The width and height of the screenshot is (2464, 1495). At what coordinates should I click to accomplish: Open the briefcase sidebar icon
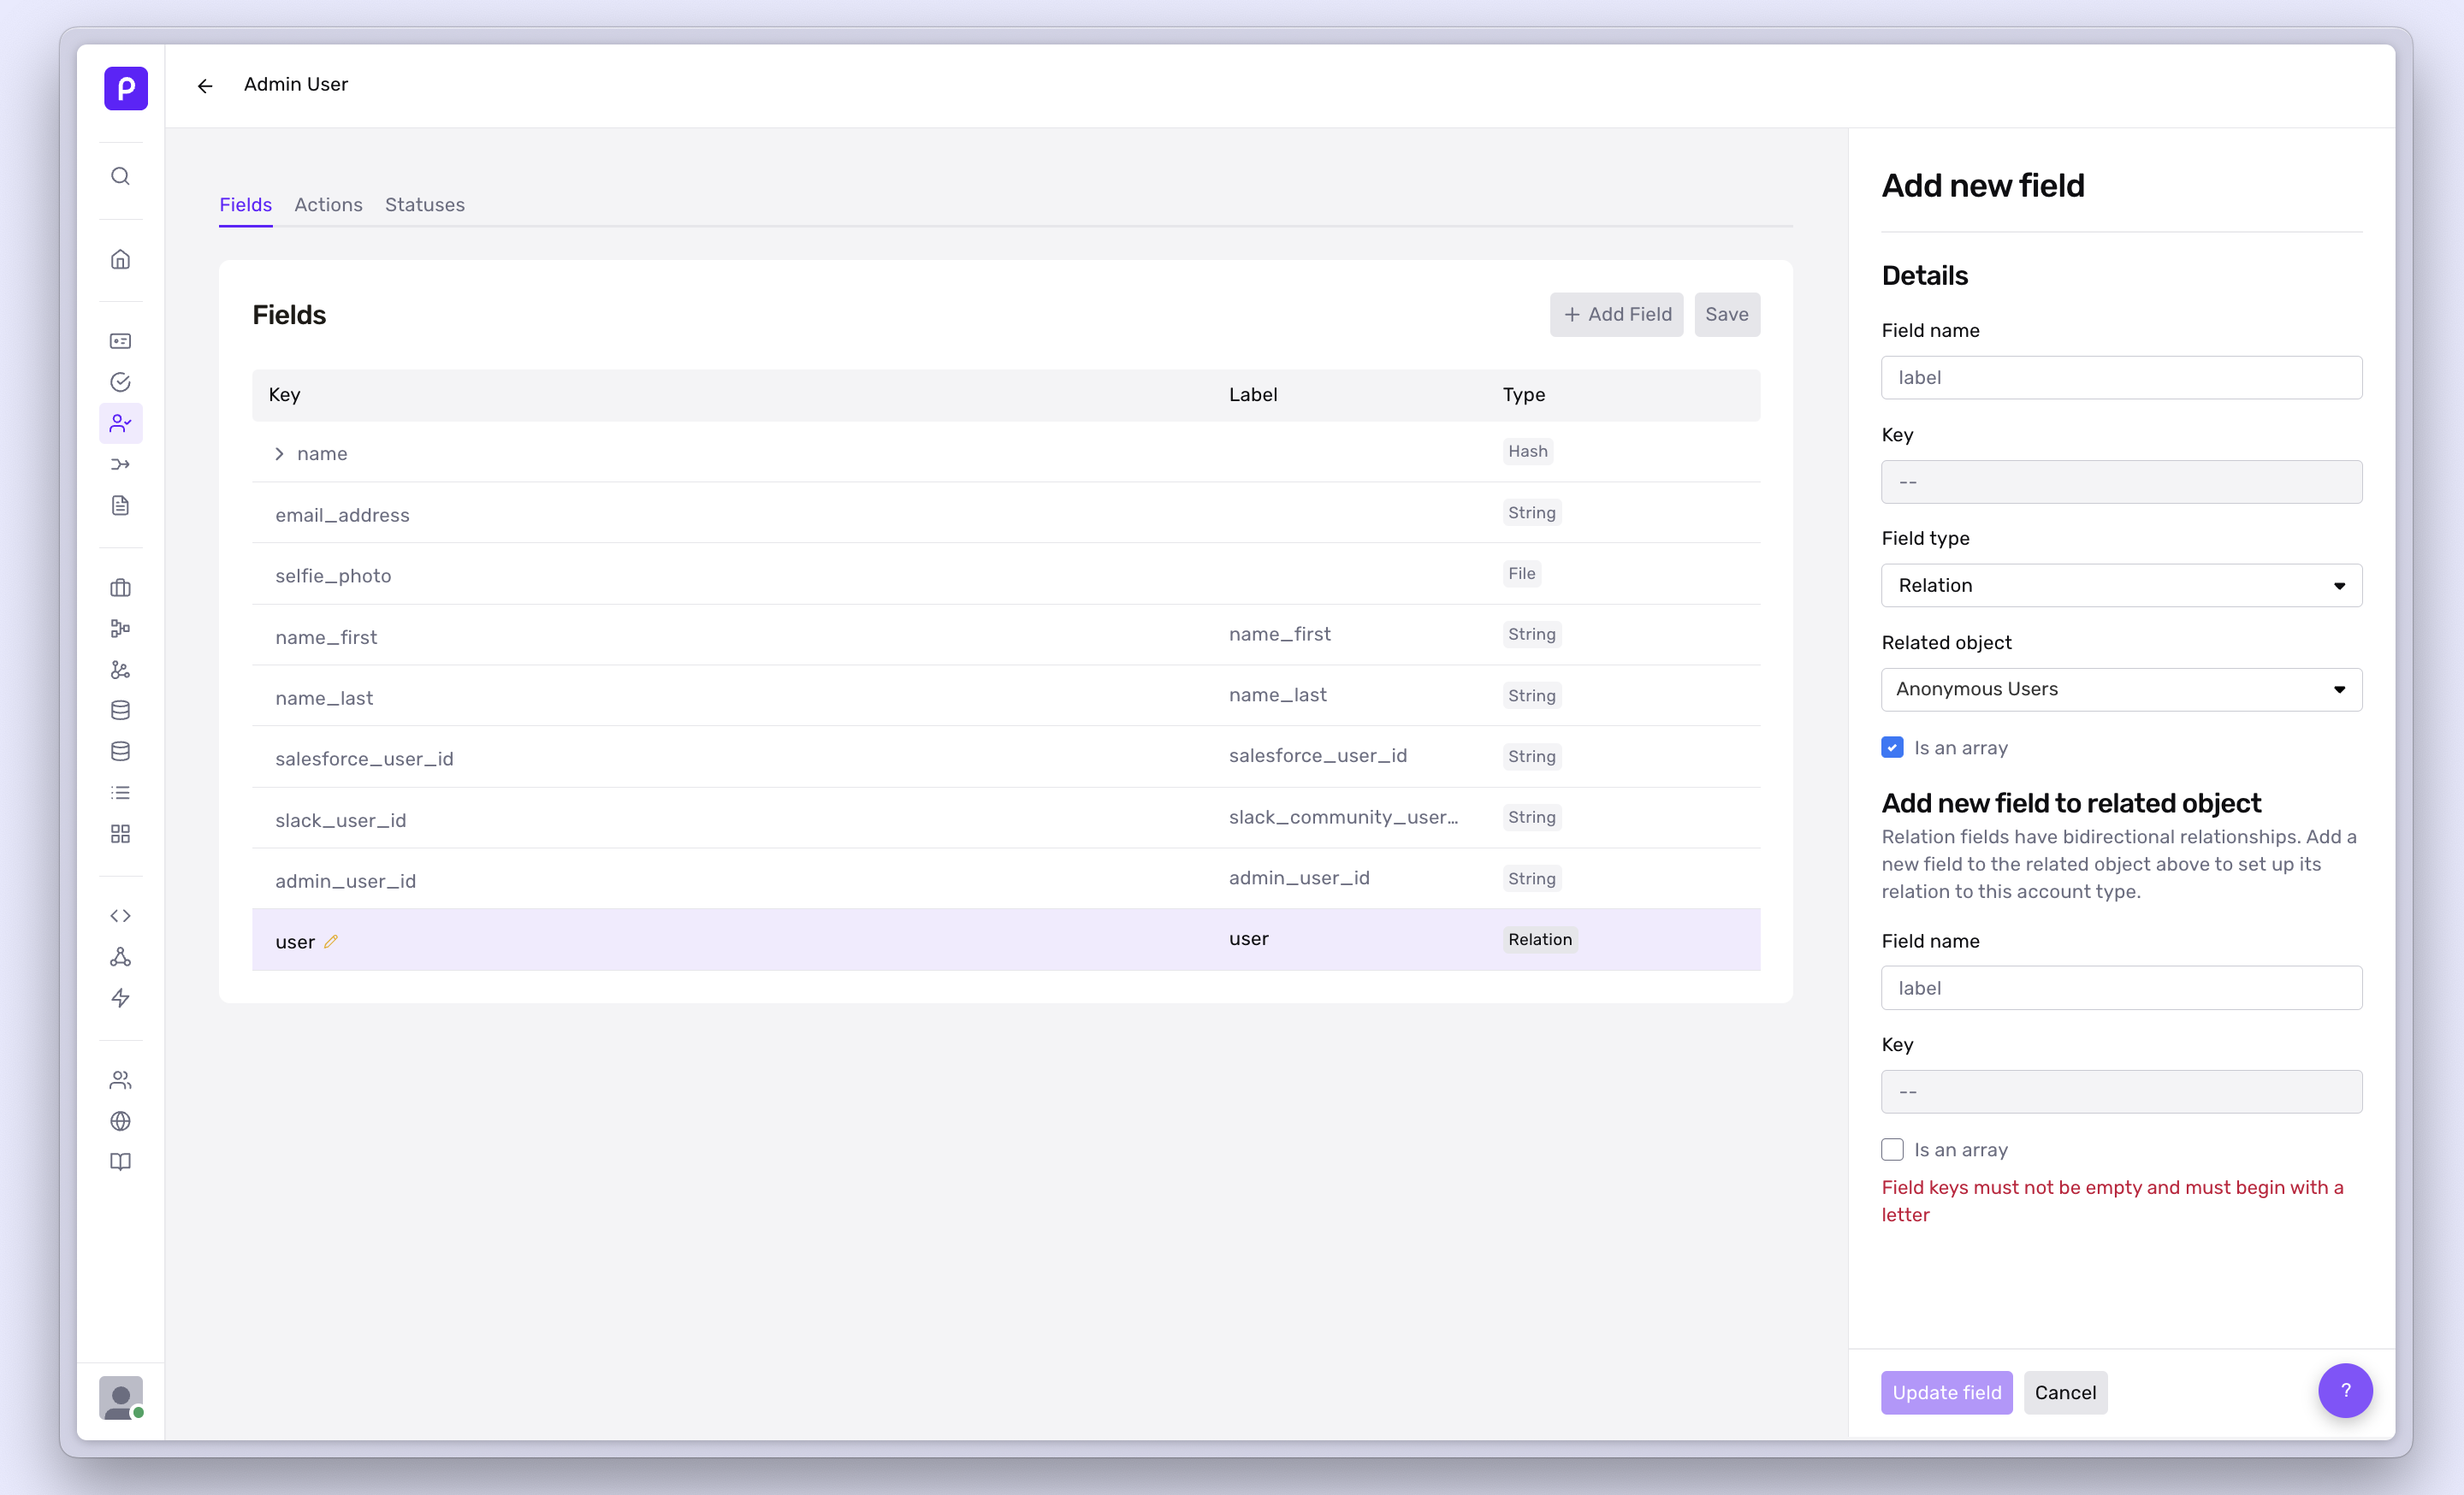click(x=120, y=588)
